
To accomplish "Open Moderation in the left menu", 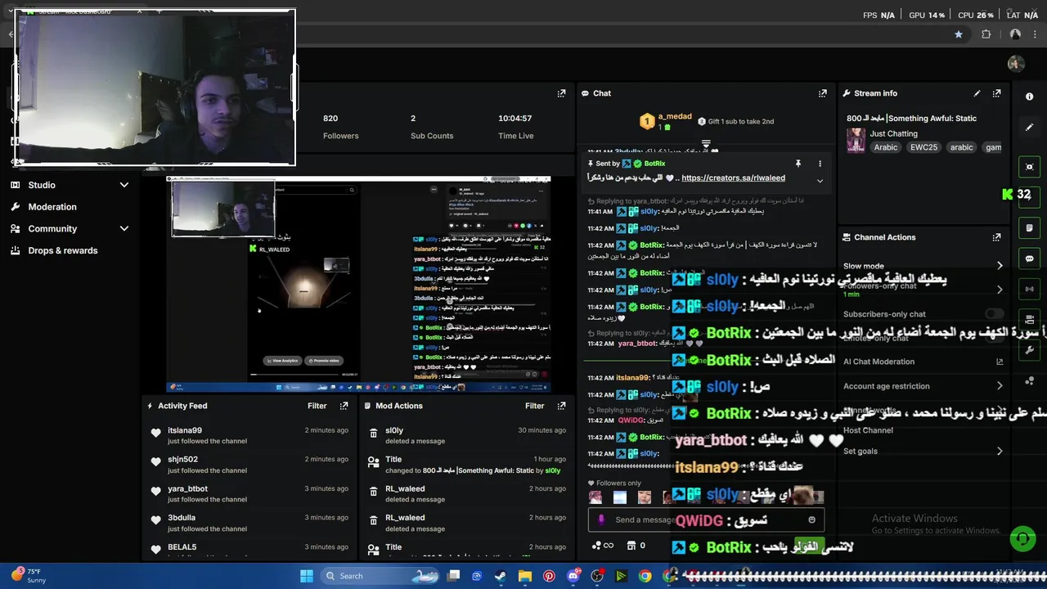I will (52, 207).
